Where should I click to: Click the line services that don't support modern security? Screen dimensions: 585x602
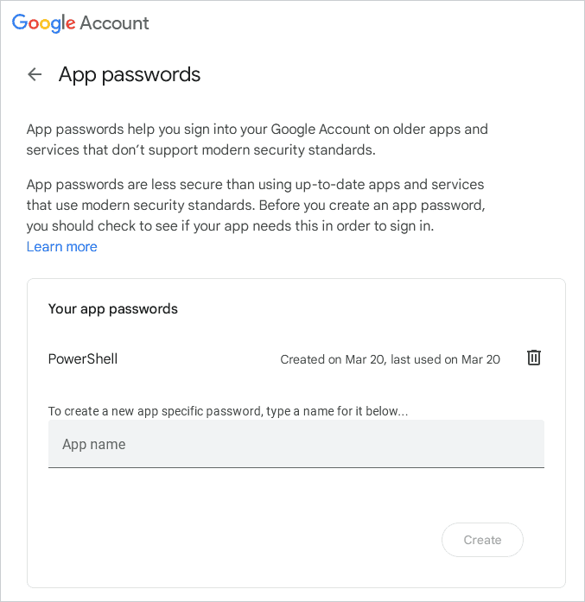coord(200,149)
